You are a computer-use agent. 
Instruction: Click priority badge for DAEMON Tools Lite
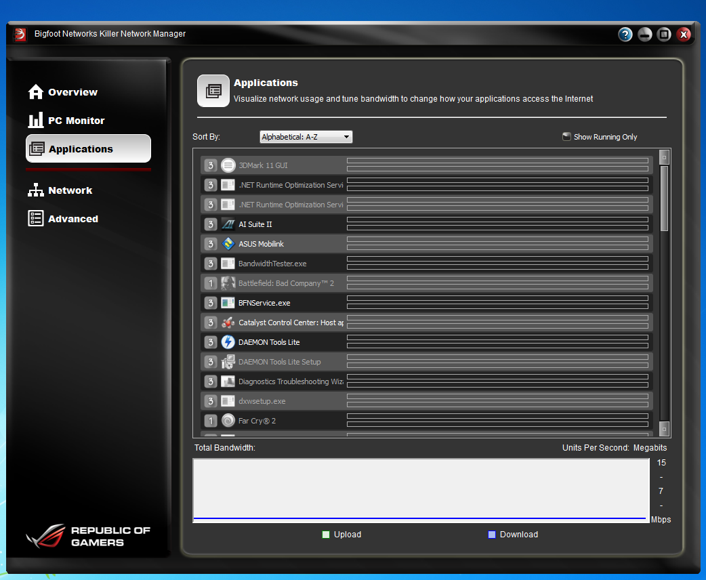[x=210, y=342]
